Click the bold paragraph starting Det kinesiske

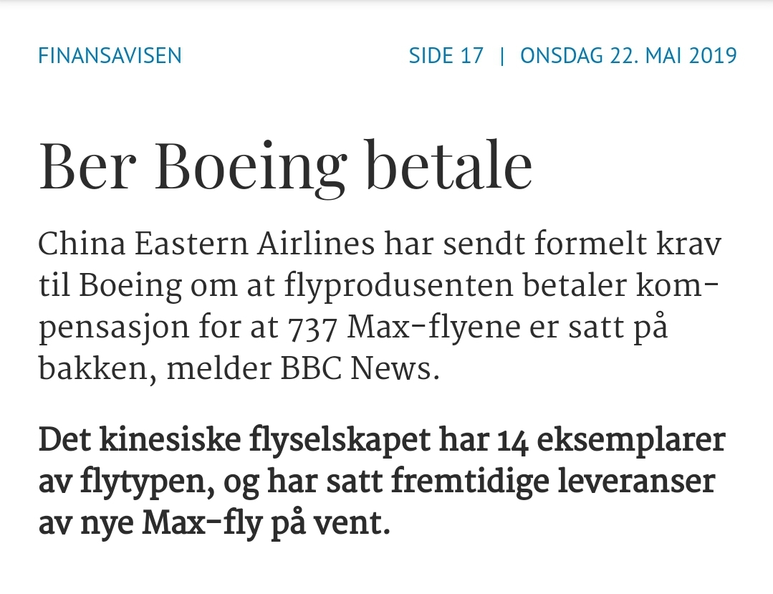tap(382, 481)
